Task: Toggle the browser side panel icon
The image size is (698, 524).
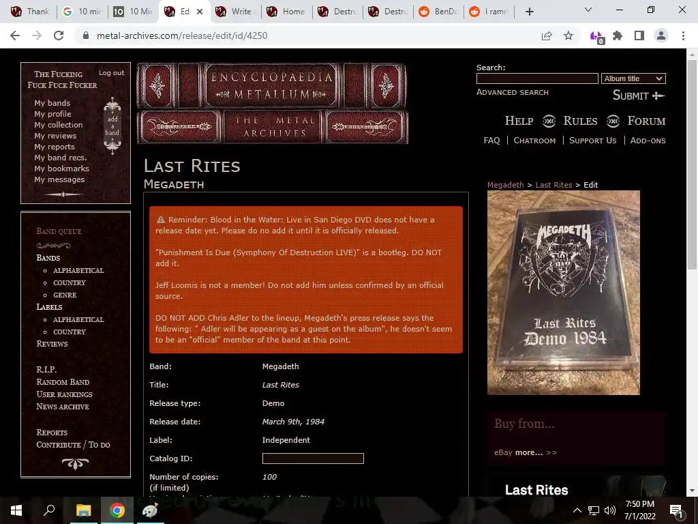Action: [639, 35]
